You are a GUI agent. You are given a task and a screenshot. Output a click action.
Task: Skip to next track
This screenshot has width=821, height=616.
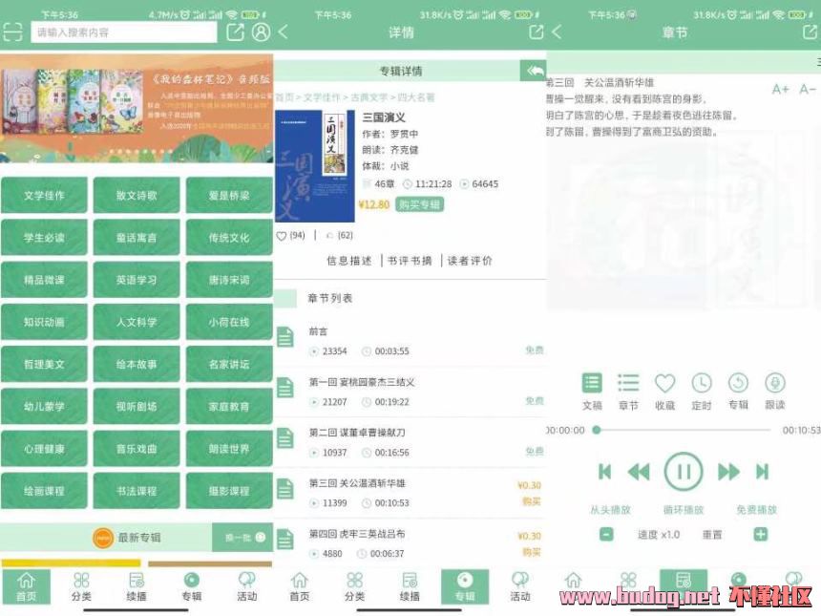(x=763, y=472)
